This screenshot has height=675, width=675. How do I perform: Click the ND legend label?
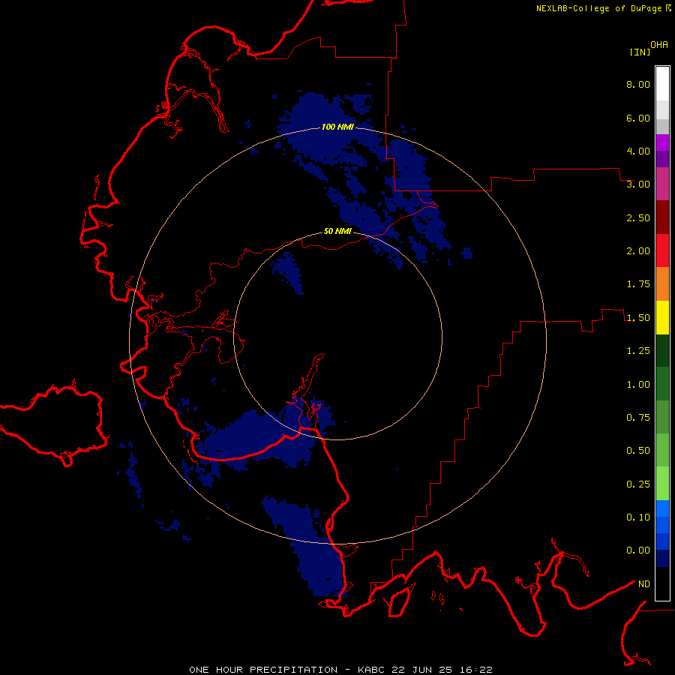[644, 584]
